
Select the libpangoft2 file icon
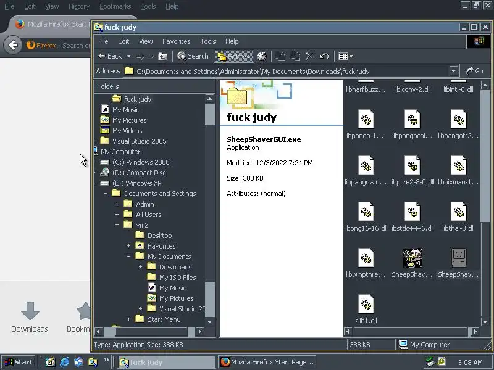458,119
